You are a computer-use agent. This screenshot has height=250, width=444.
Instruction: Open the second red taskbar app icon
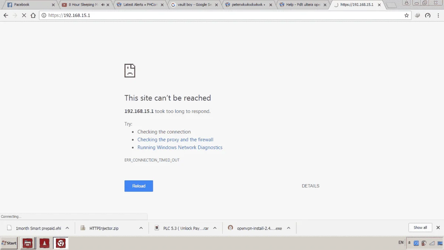[44, 243]
